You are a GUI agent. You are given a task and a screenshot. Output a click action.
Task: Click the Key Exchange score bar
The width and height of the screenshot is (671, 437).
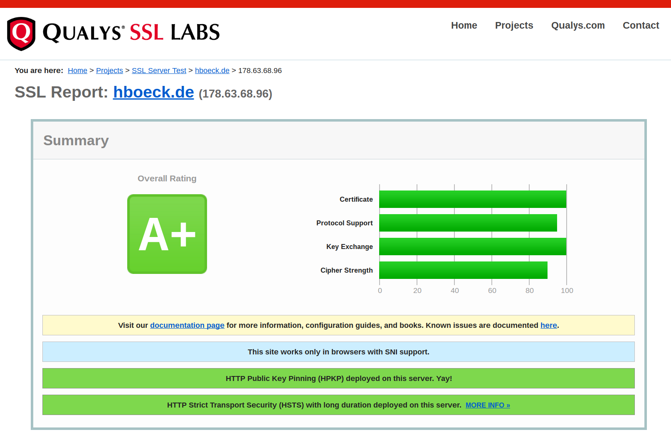[x=472, y=247]
